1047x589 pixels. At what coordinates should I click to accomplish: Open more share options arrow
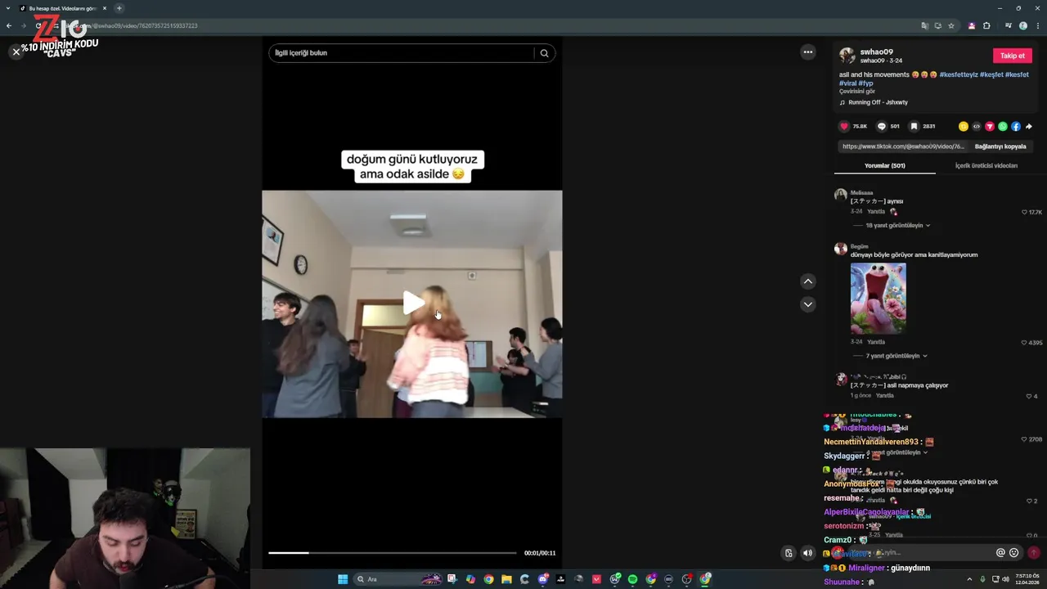point(1029,127)
